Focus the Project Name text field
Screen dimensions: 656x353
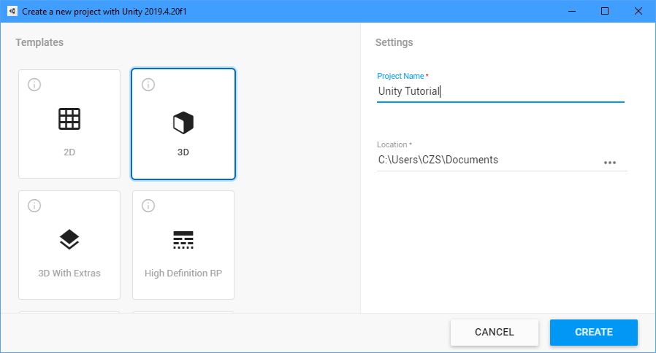500,92
